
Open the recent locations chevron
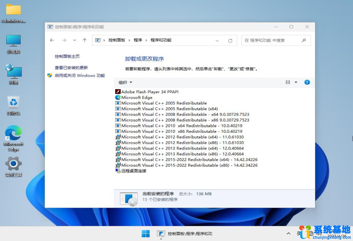(75, 40)
